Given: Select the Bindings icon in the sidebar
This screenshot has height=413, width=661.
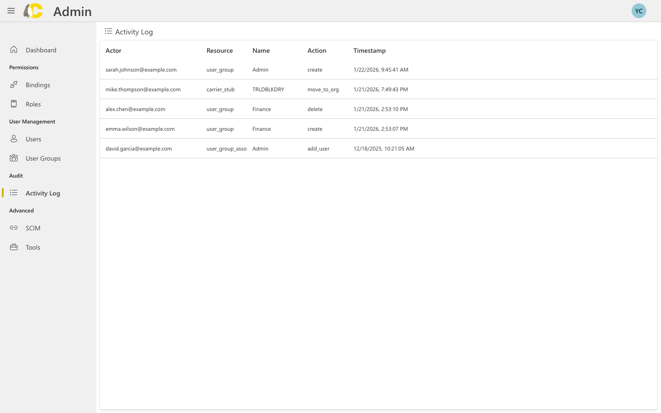Looking at the screenshot, I should (14, 84).
